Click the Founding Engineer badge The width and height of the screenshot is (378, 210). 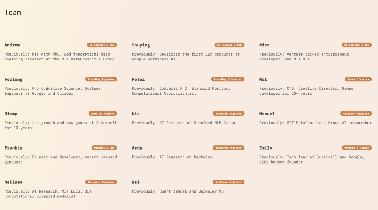pos(101,79)
